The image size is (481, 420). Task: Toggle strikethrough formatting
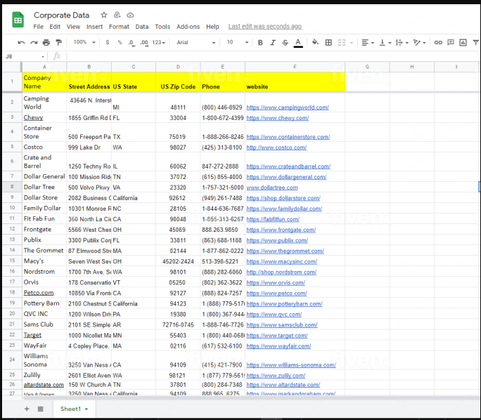[286, 43]
